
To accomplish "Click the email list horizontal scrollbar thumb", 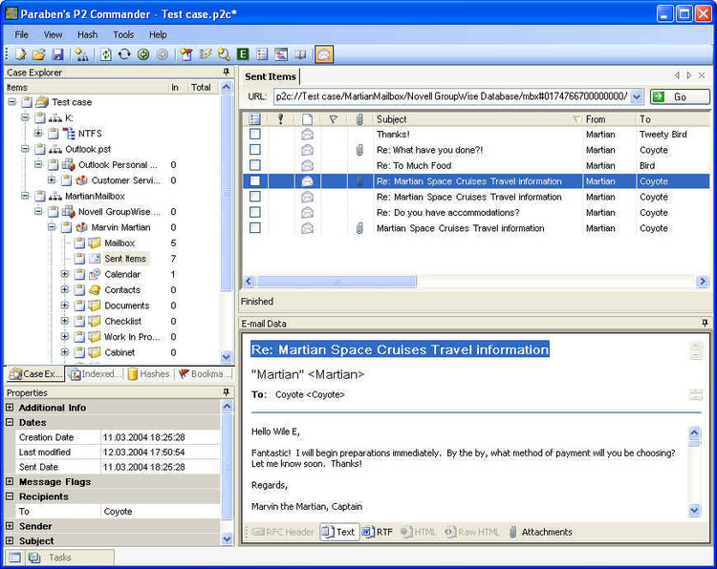I will (337, 281).
